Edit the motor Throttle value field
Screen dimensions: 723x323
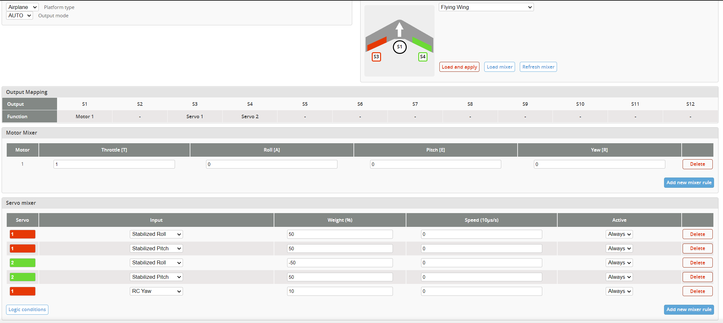pos(114,164)
